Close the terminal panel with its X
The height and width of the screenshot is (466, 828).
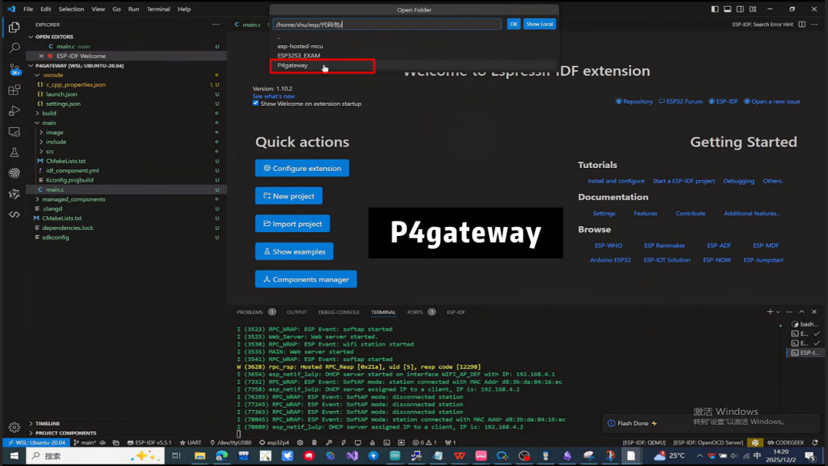[814, 312]
